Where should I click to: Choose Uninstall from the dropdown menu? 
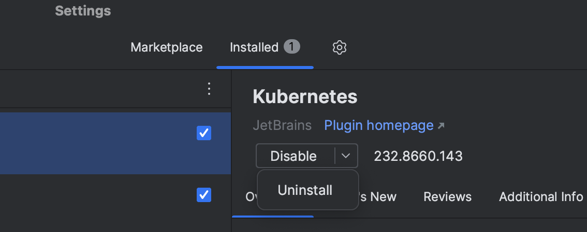305,190
